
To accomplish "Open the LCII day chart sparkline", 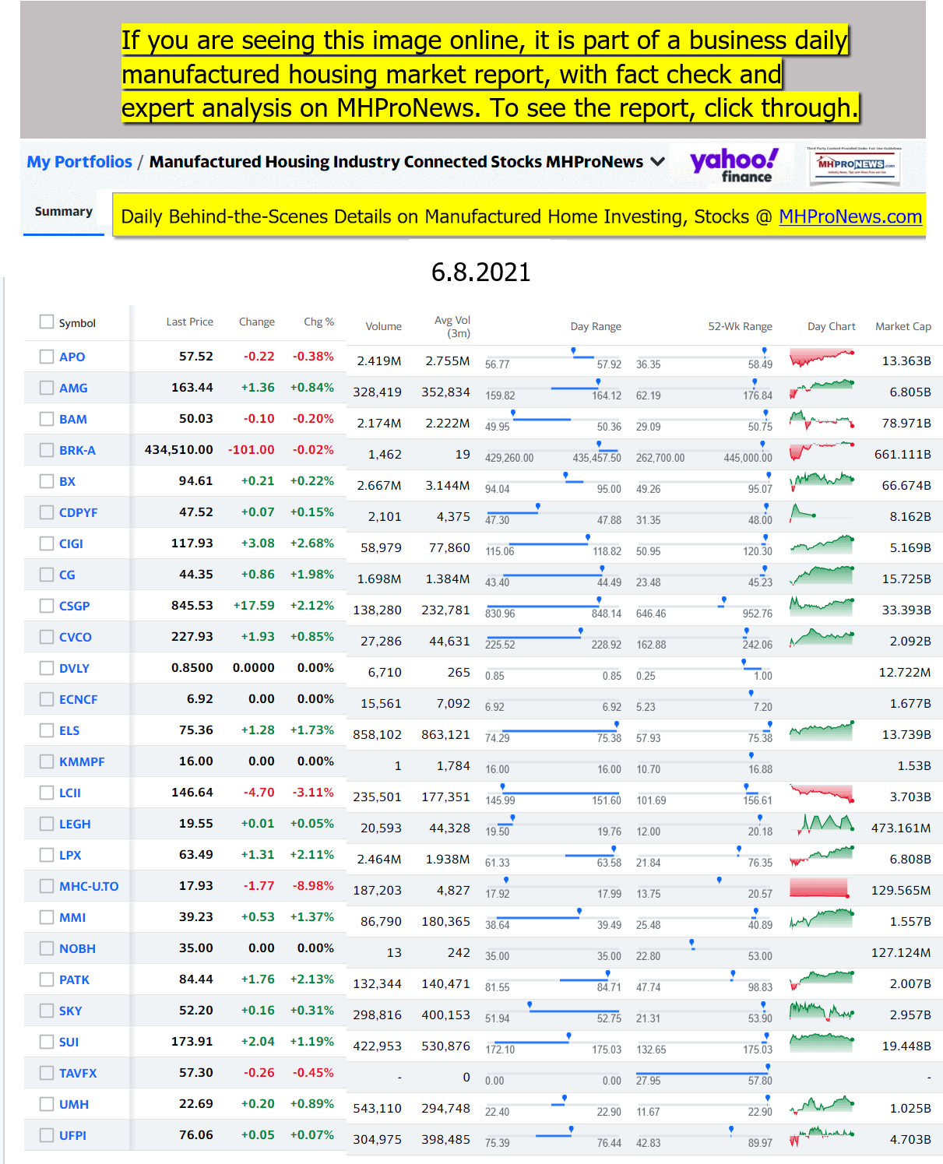I will pos(822,794).
